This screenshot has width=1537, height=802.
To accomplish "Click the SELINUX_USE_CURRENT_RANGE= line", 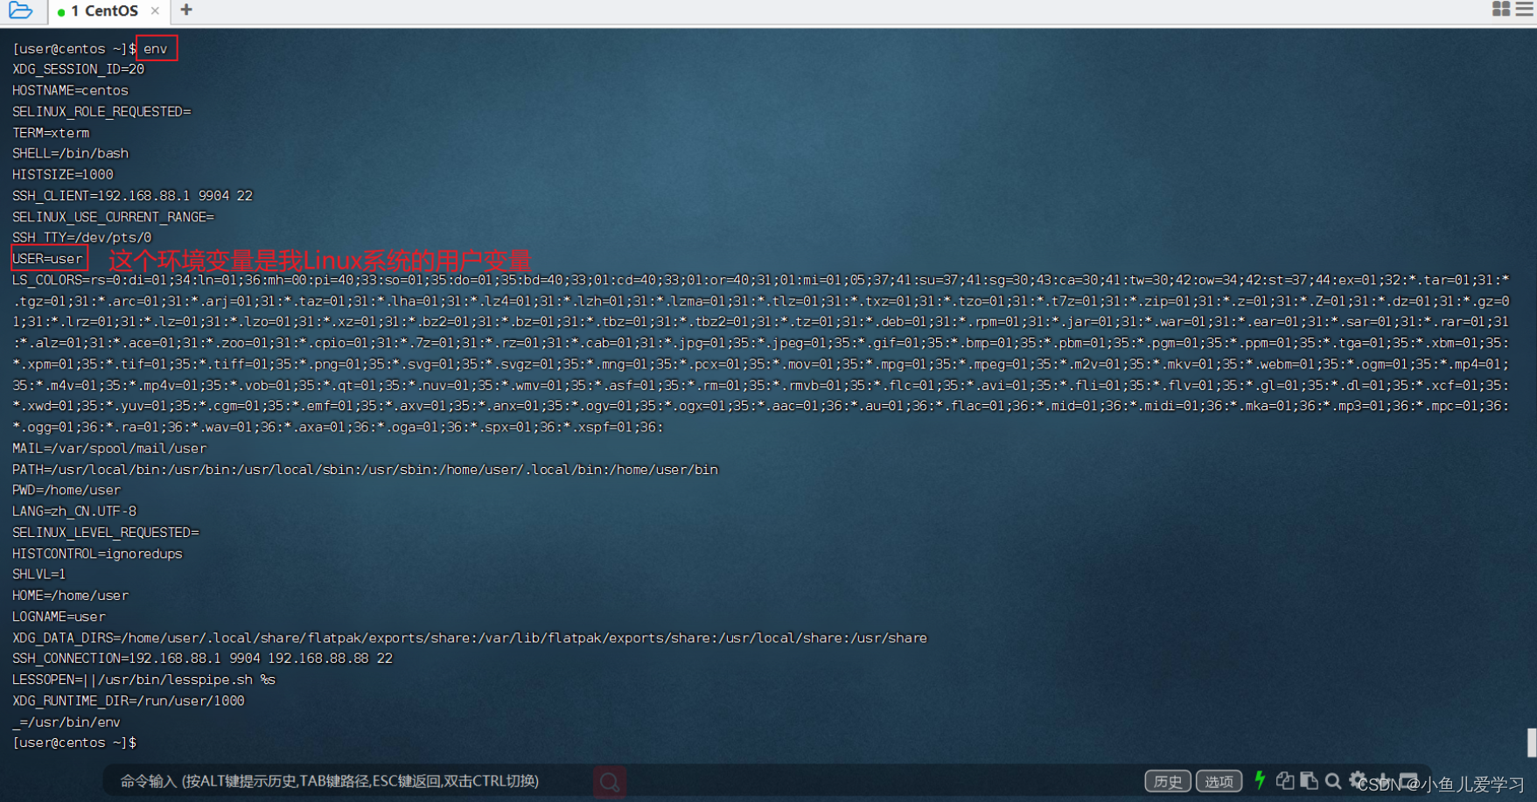I will pos(113,217).
